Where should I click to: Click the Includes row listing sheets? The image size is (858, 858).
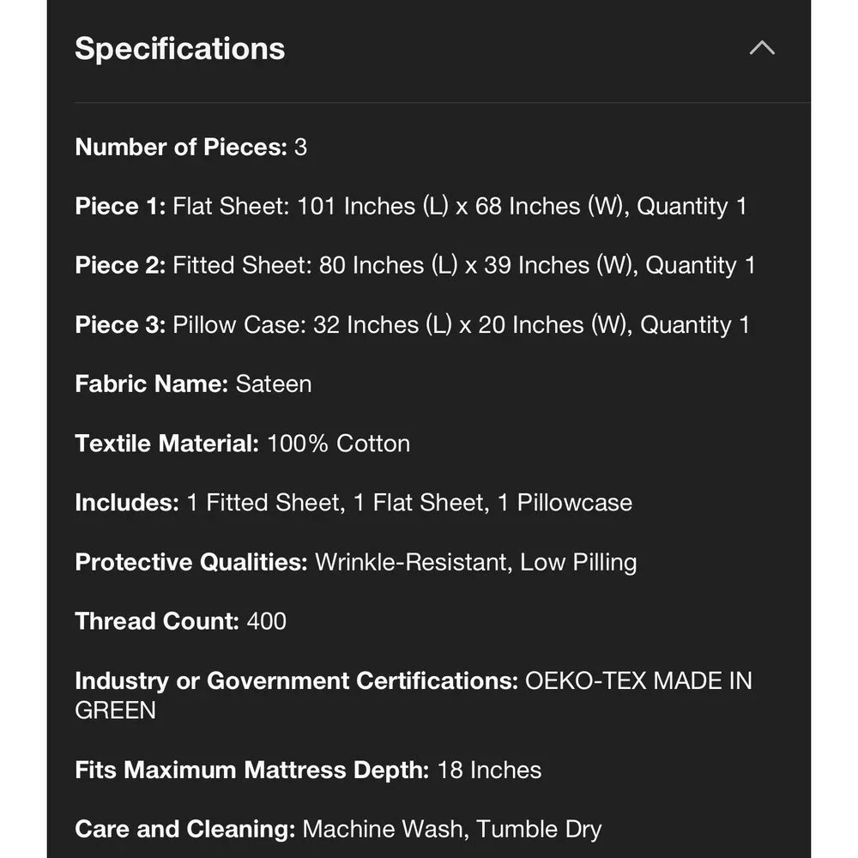coord(353,503)
